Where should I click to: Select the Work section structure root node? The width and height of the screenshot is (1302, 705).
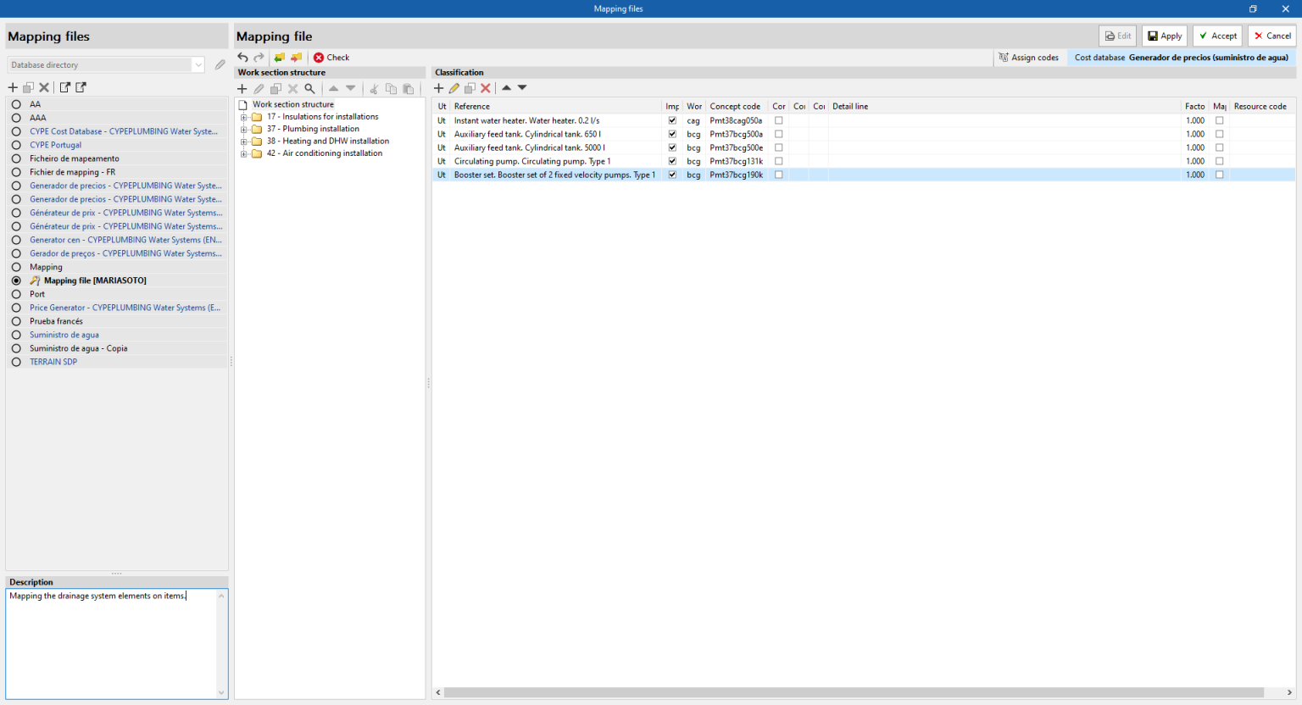tap(293, 104)
